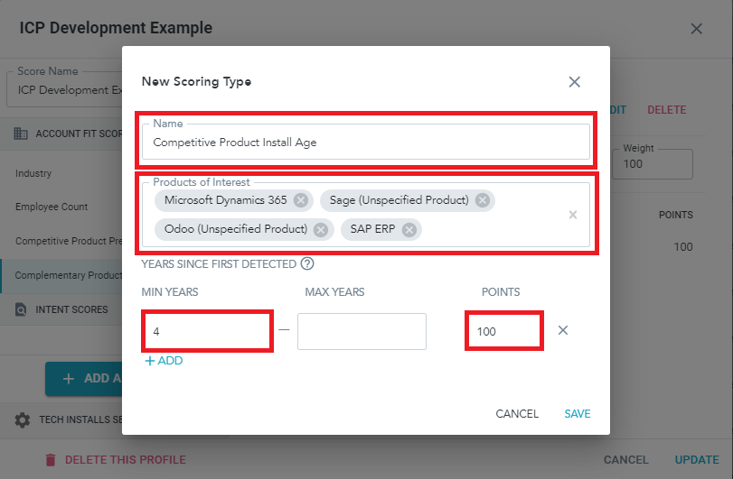Click the Name text field
733x479 pixels.
[x=365, y=142]
